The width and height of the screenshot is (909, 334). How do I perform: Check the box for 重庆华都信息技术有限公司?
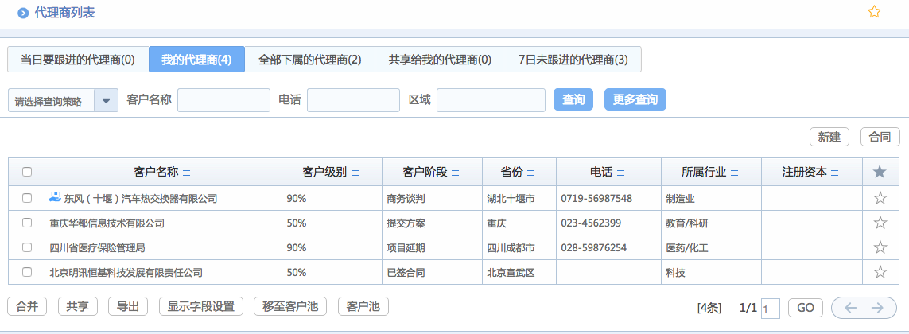[x=27, y=223]
